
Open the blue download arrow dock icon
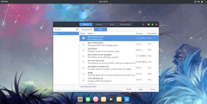coord(127,99)
